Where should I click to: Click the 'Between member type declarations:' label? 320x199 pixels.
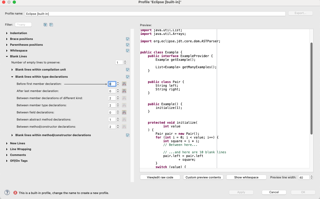42,105
